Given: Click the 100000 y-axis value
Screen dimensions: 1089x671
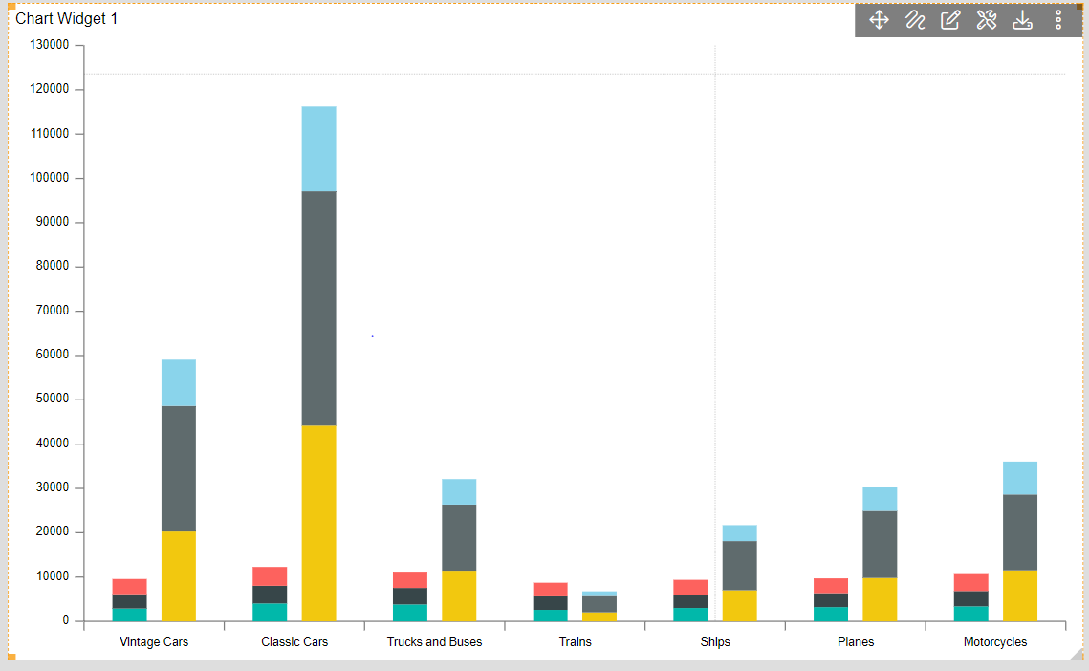Looking at the screenshot, I should click(50, 177).
